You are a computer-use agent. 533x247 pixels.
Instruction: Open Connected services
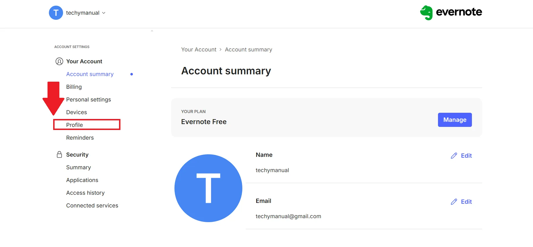92,205
